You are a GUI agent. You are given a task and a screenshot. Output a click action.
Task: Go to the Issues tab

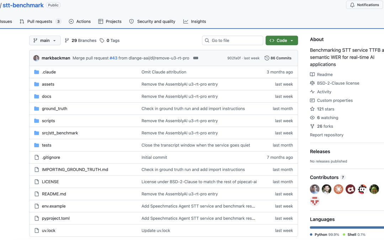[6, 22]
